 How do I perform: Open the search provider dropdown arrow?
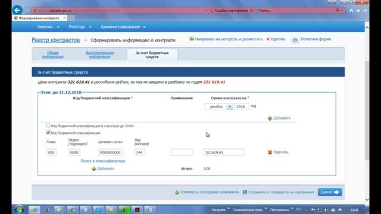(x=342, y=11)
